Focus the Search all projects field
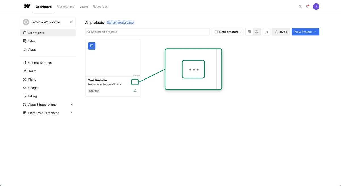The height and width of the screenshot is (186, 341). (147, 32)
